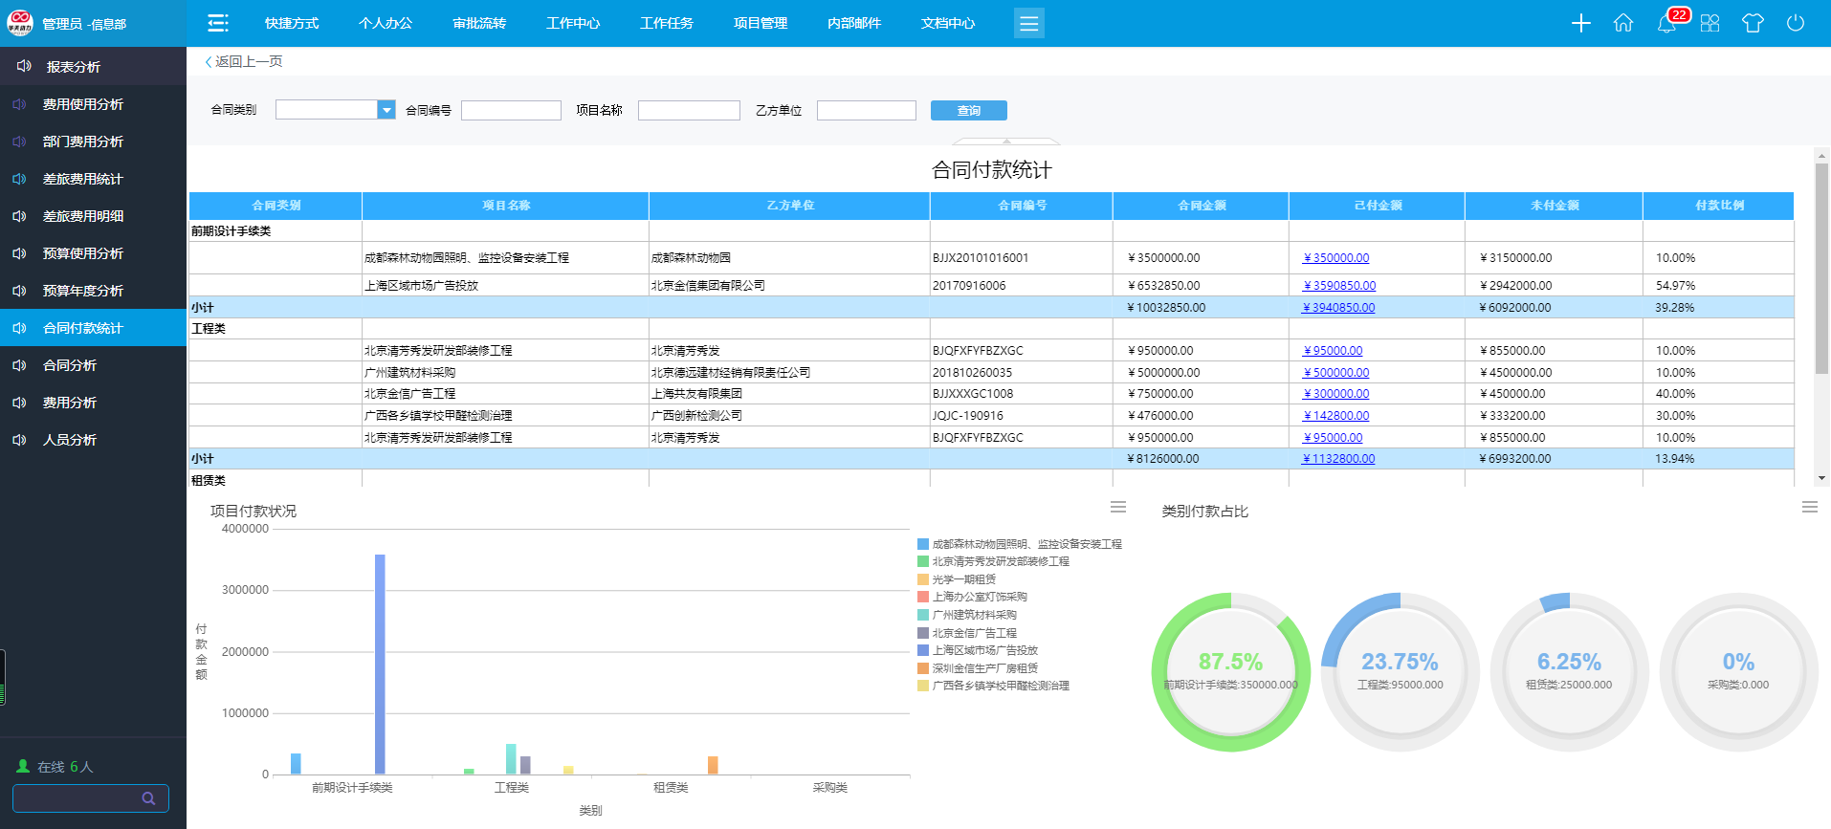Click the shirt theme icon
The height and width of the screenshot is (829, 1831).
click(x=1753, y=23)
